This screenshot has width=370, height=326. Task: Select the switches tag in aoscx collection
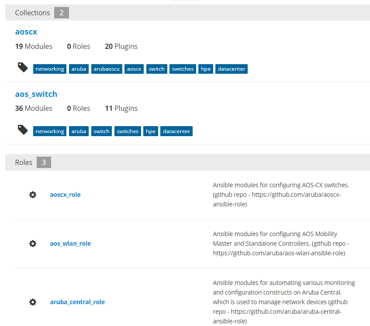click(x=183, y=69)
